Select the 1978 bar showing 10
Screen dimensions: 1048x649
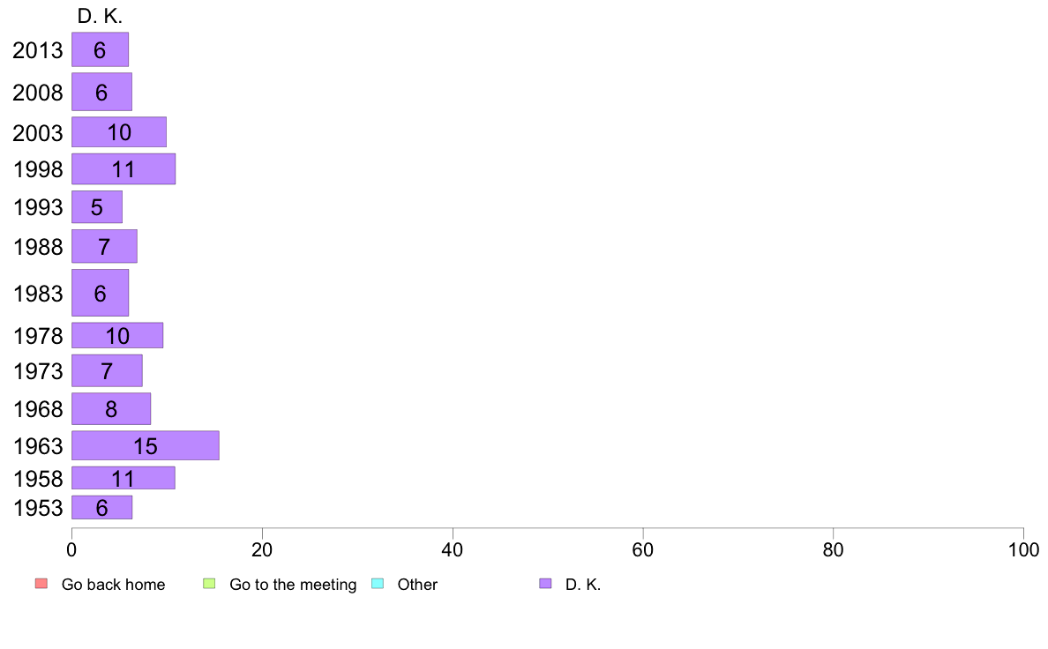click(x=117, y=335)
